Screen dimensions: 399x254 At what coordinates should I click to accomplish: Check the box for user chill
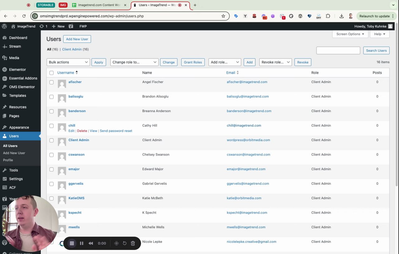[x=51, y=126]
